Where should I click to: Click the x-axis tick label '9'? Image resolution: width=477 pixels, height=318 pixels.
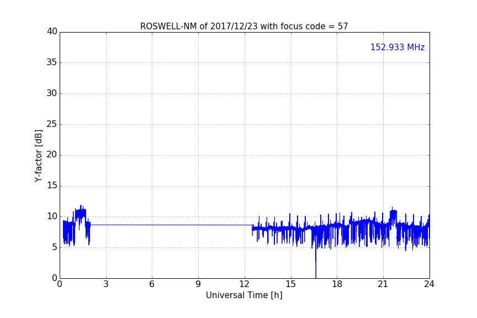click(198, 284)
